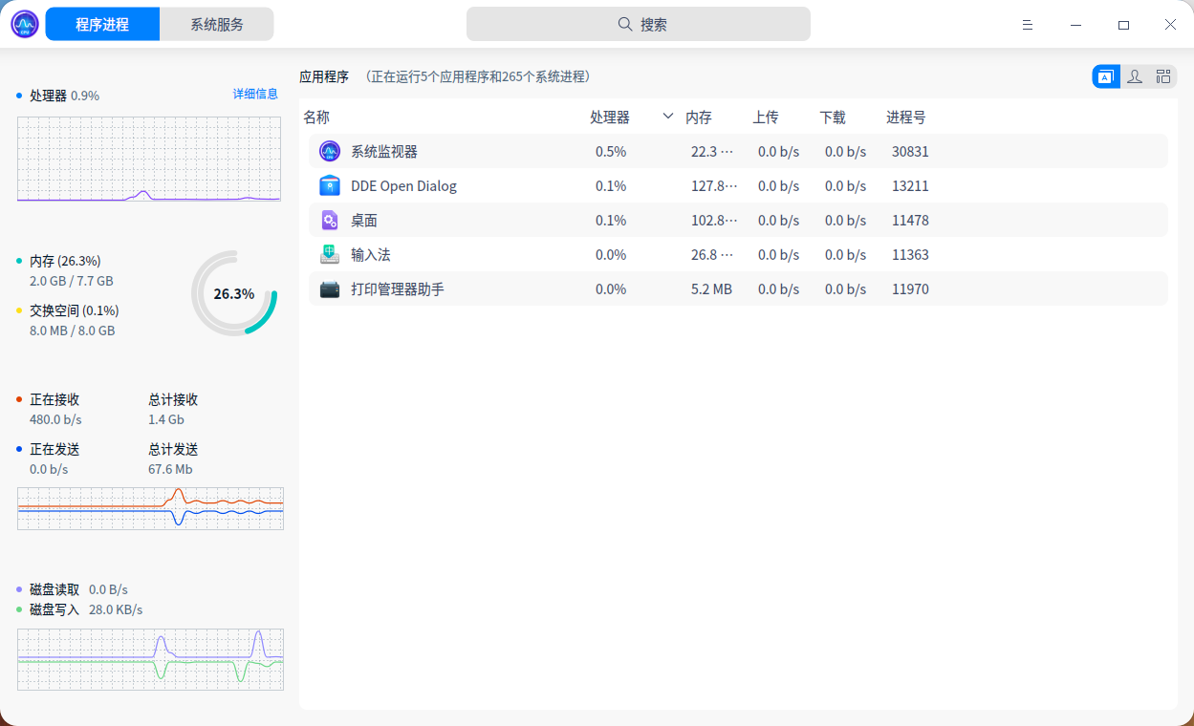
Task: Sort processes by the 内存 column header
Action: pos(699,117)
